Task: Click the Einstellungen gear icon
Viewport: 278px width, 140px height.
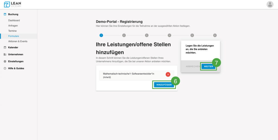Action: point(5,61)
